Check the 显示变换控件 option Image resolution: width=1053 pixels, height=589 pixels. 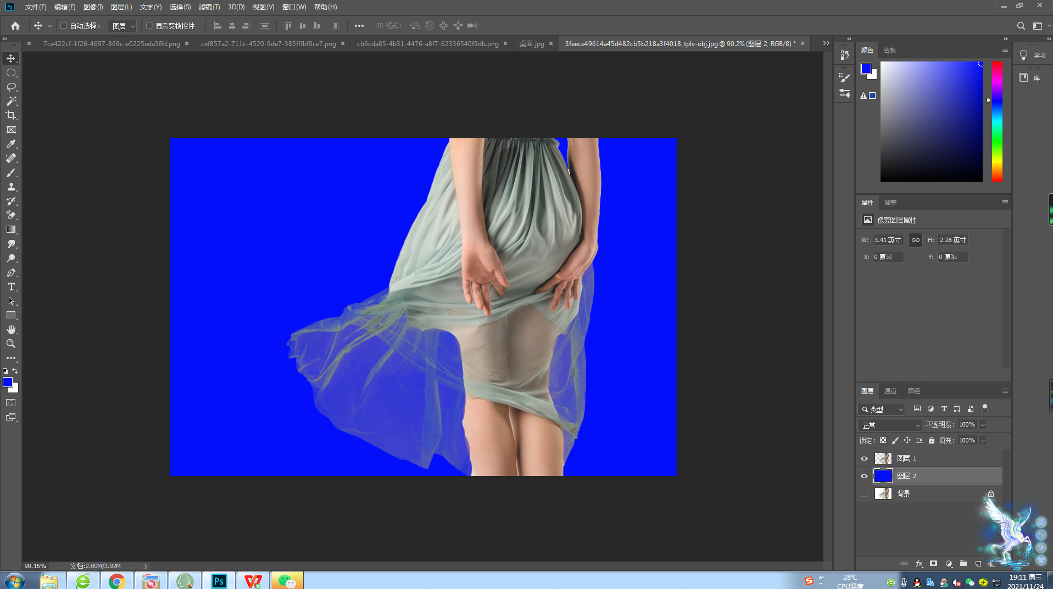point(149,26)
